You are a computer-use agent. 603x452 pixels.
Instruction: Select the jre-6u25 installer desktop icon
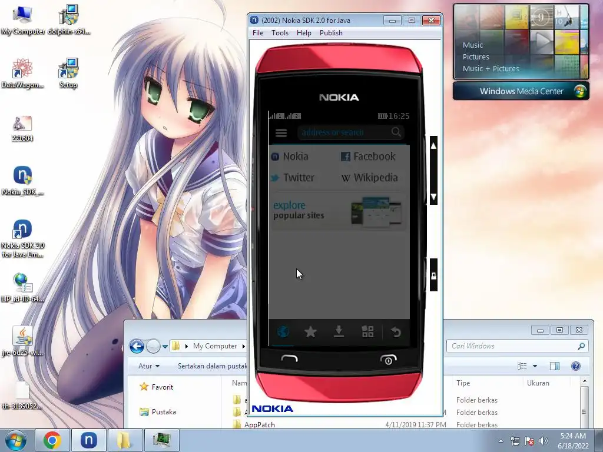tap(22, 341)
